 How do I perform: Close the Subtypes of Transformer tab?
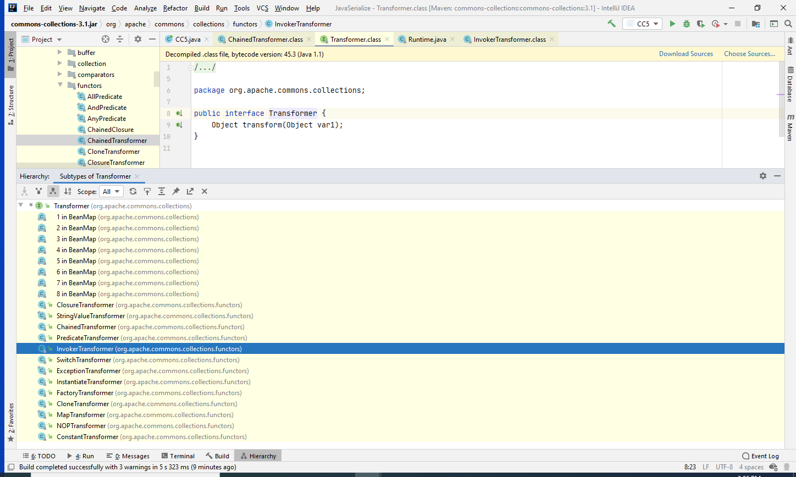pyautogui.click(x=137, y=176)
